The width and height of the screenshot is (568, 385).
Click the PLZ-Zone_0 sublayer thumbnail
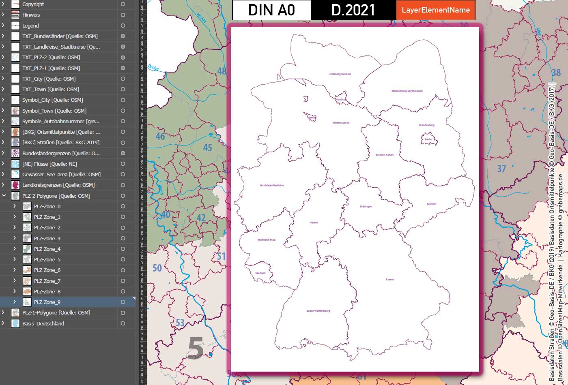click(27, 206)
